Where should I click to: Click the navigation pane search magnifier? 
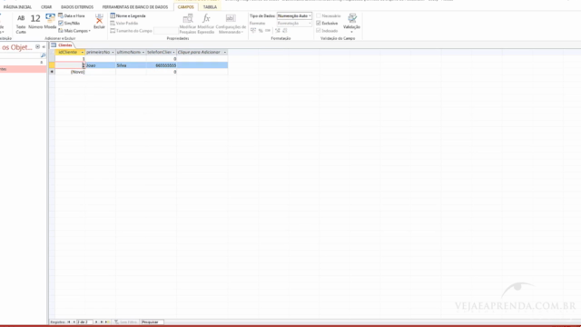tap(43, 55)
